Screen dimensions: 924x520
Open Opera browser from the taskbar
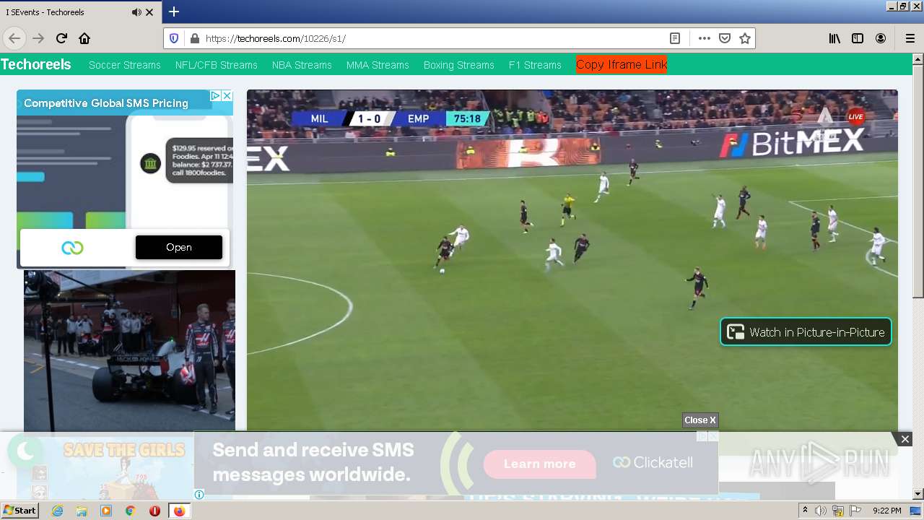[154, 511]
